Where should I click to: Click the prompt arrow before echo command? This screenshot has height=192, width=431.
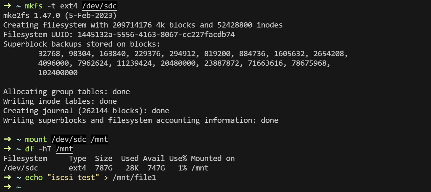(7, 177)
